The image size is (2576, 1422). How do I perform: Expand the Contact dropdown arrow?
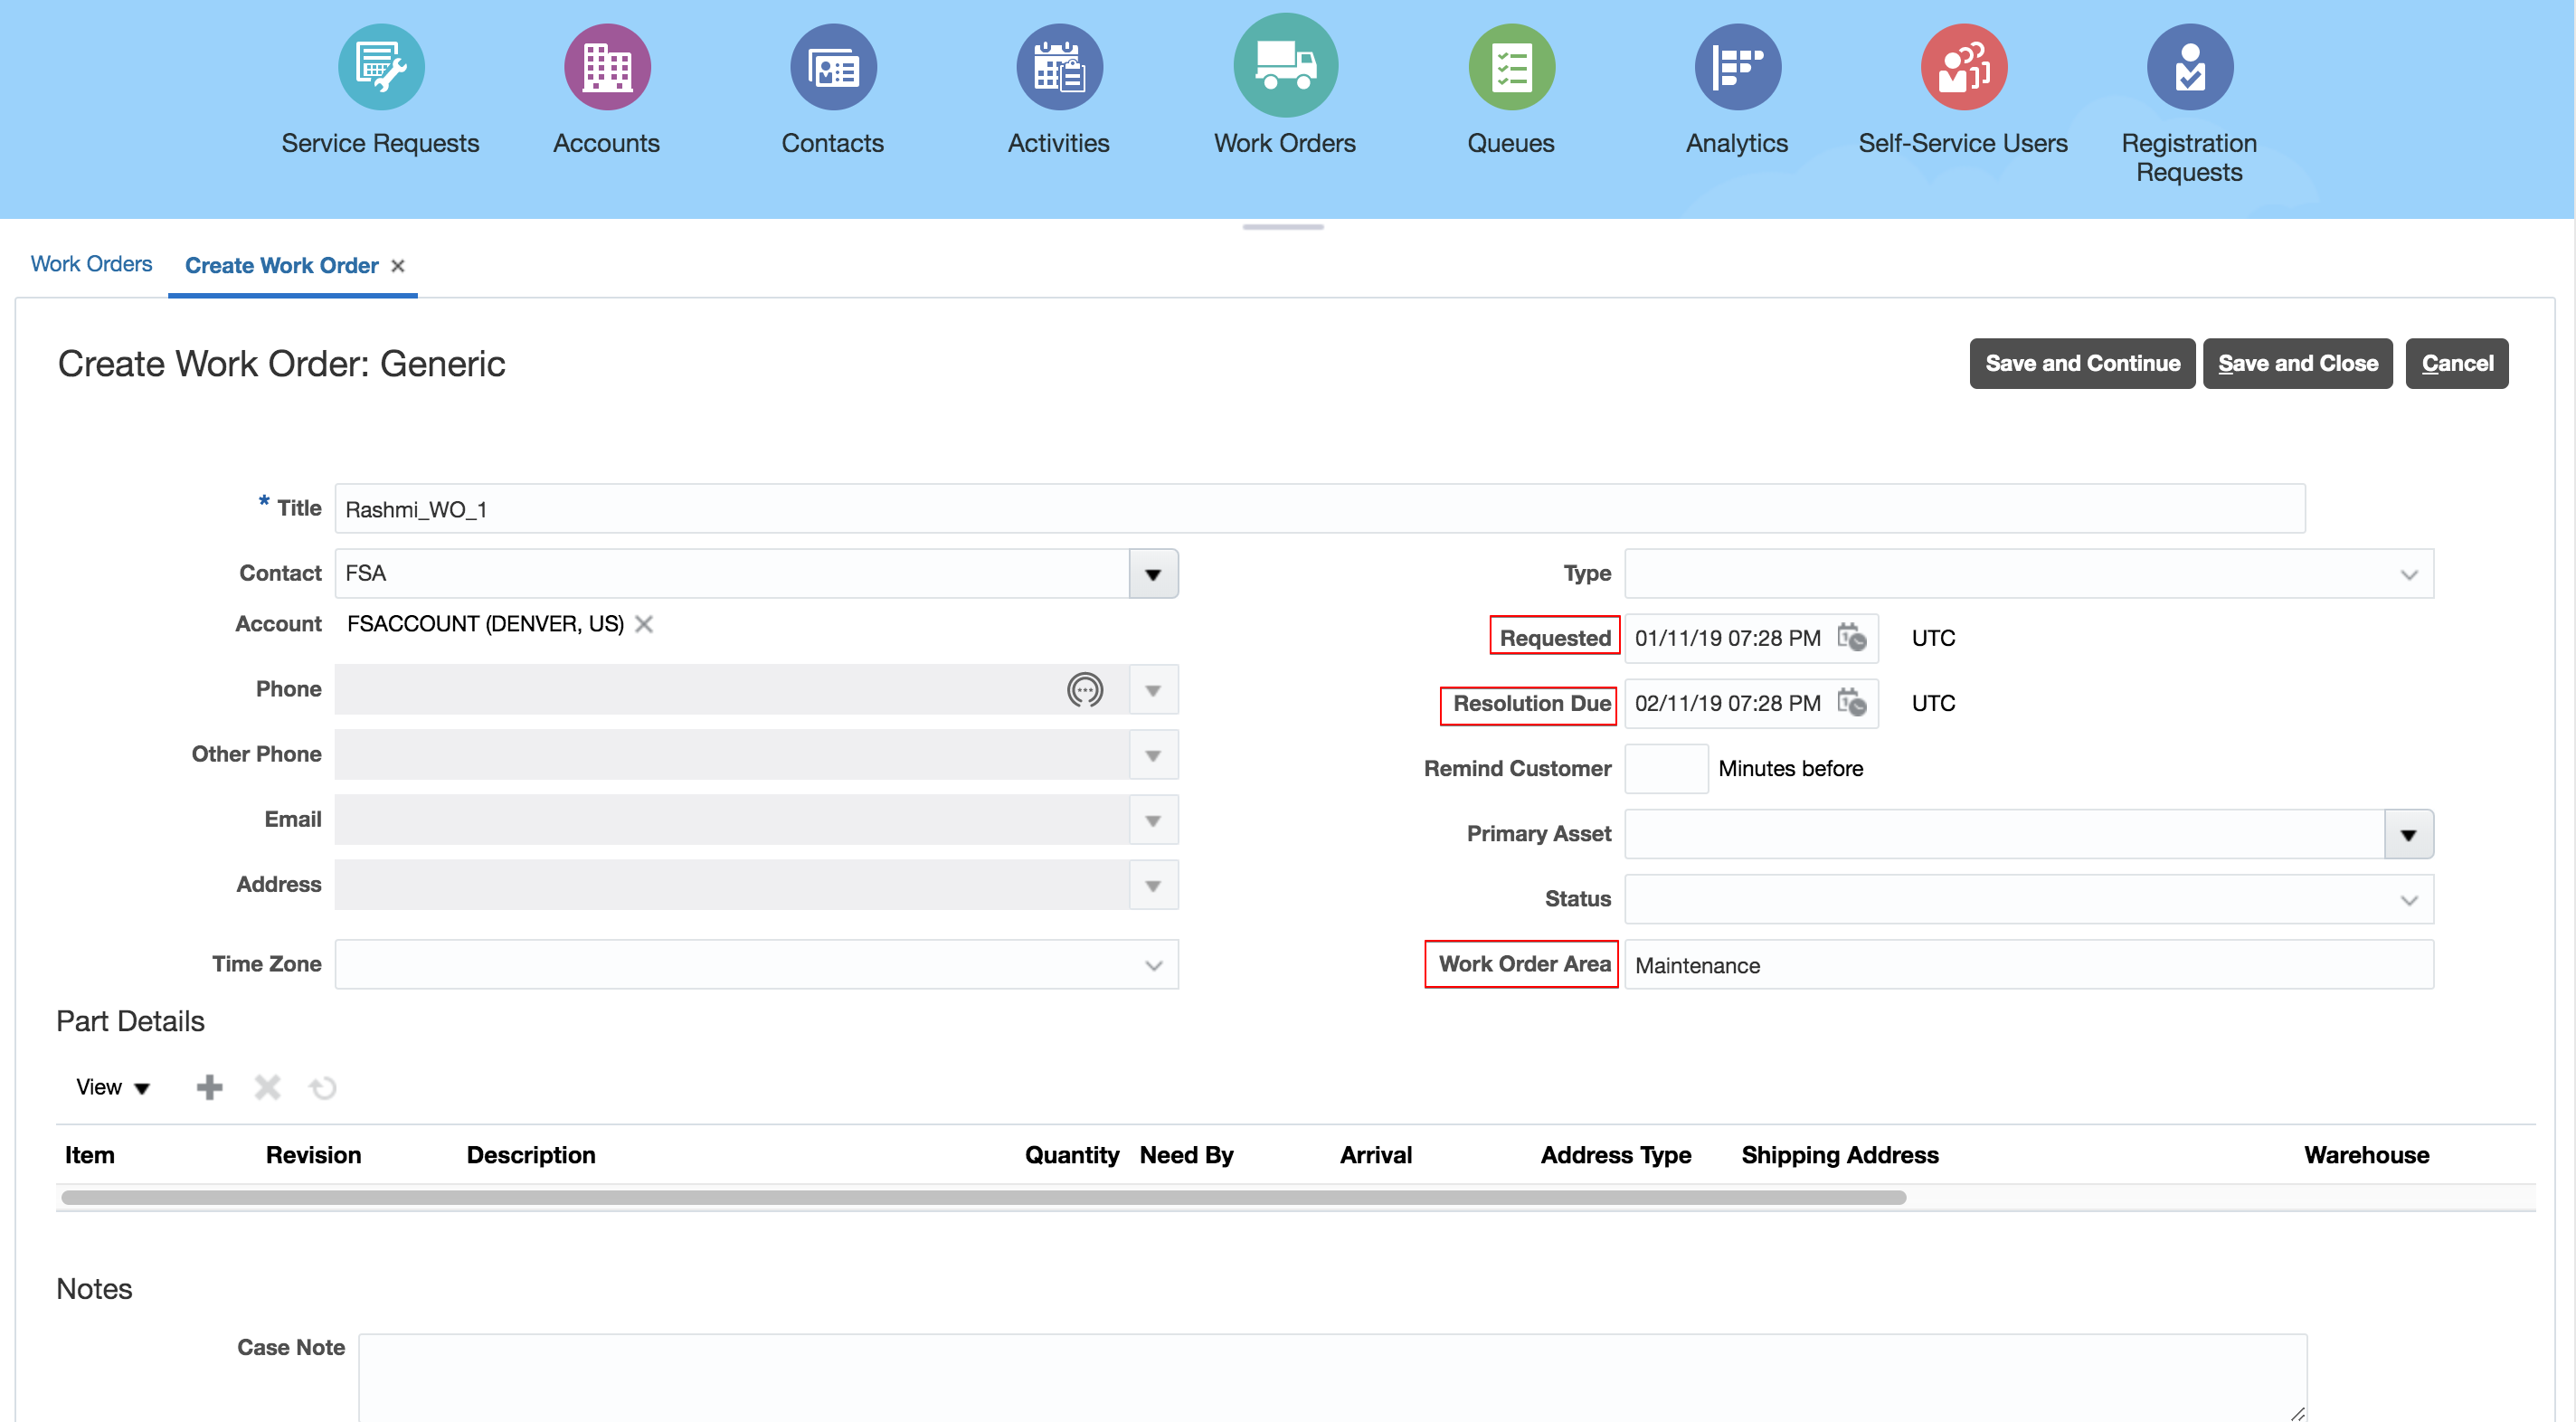[x=1153, y=574]
